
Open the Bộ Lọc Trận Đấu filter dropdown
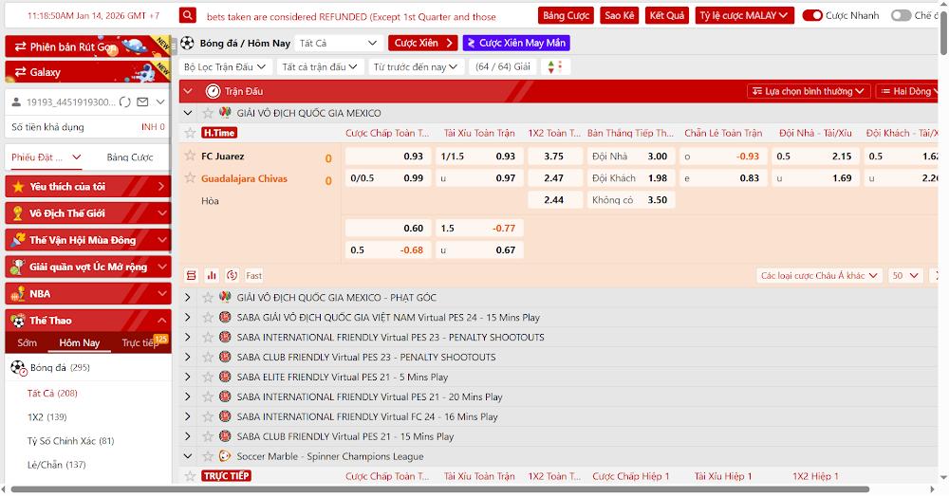(224, 67)
